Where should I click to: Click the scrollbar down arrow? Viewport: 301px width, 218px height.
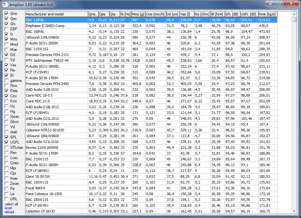294,211
